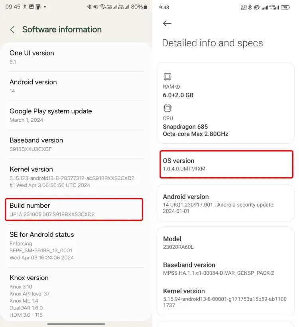Tap Android version with security update info

(225, 203)
